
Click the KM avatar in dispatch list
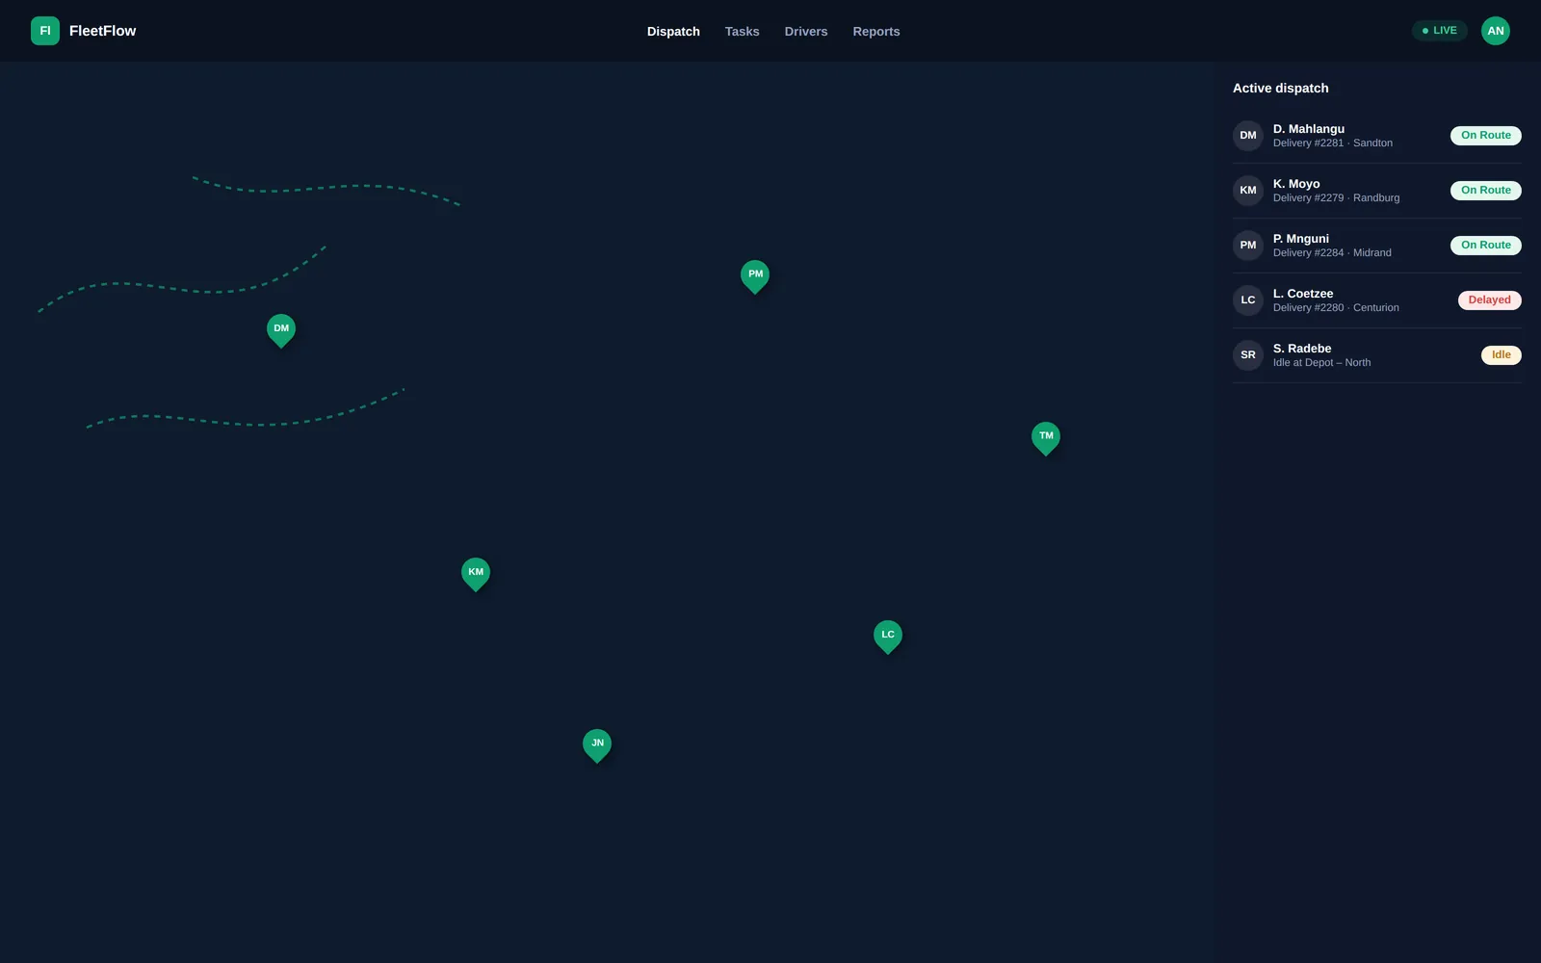point(1248,191)
